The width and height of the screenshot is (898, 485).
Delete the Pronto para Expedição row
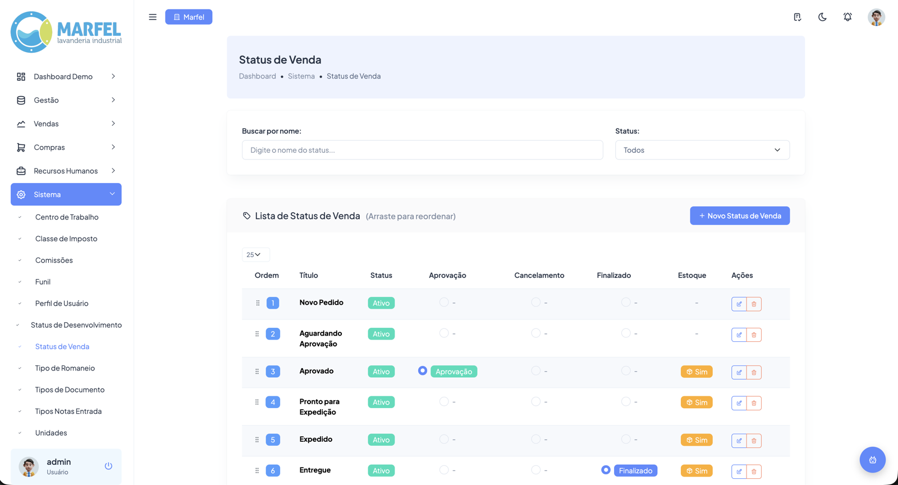point(754,403)
